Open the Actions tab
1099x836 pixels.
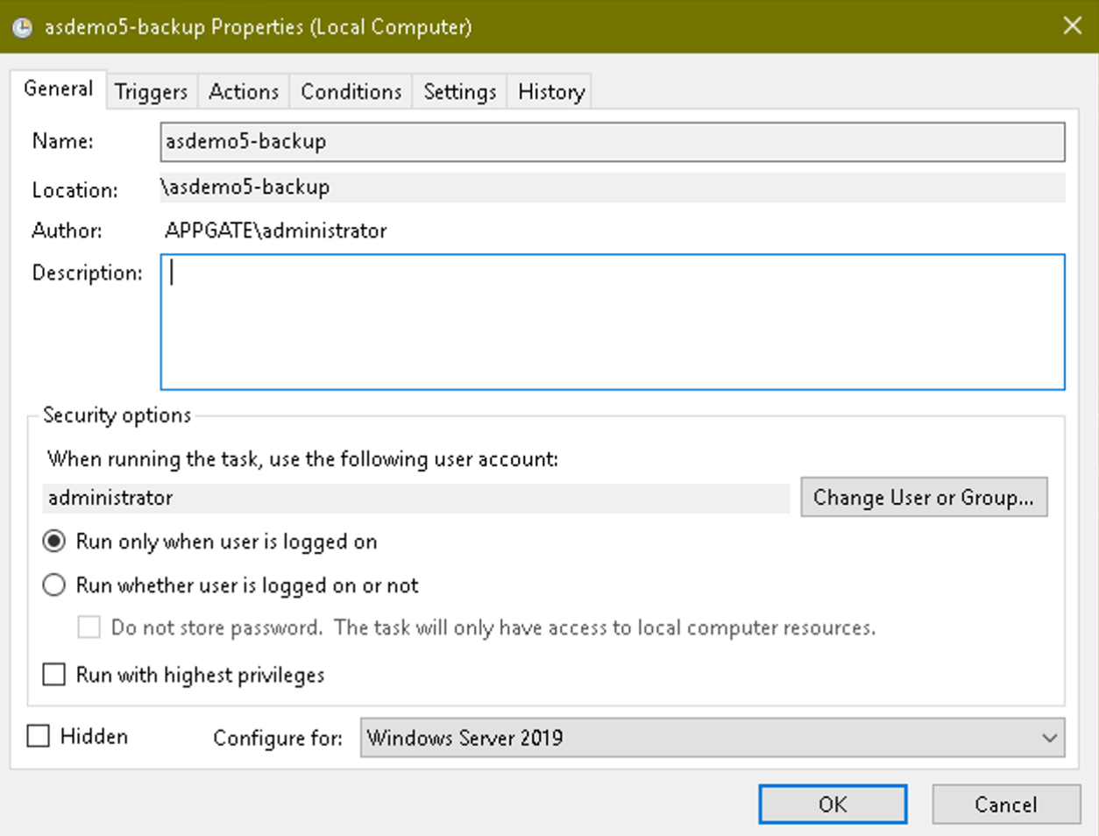244,90
